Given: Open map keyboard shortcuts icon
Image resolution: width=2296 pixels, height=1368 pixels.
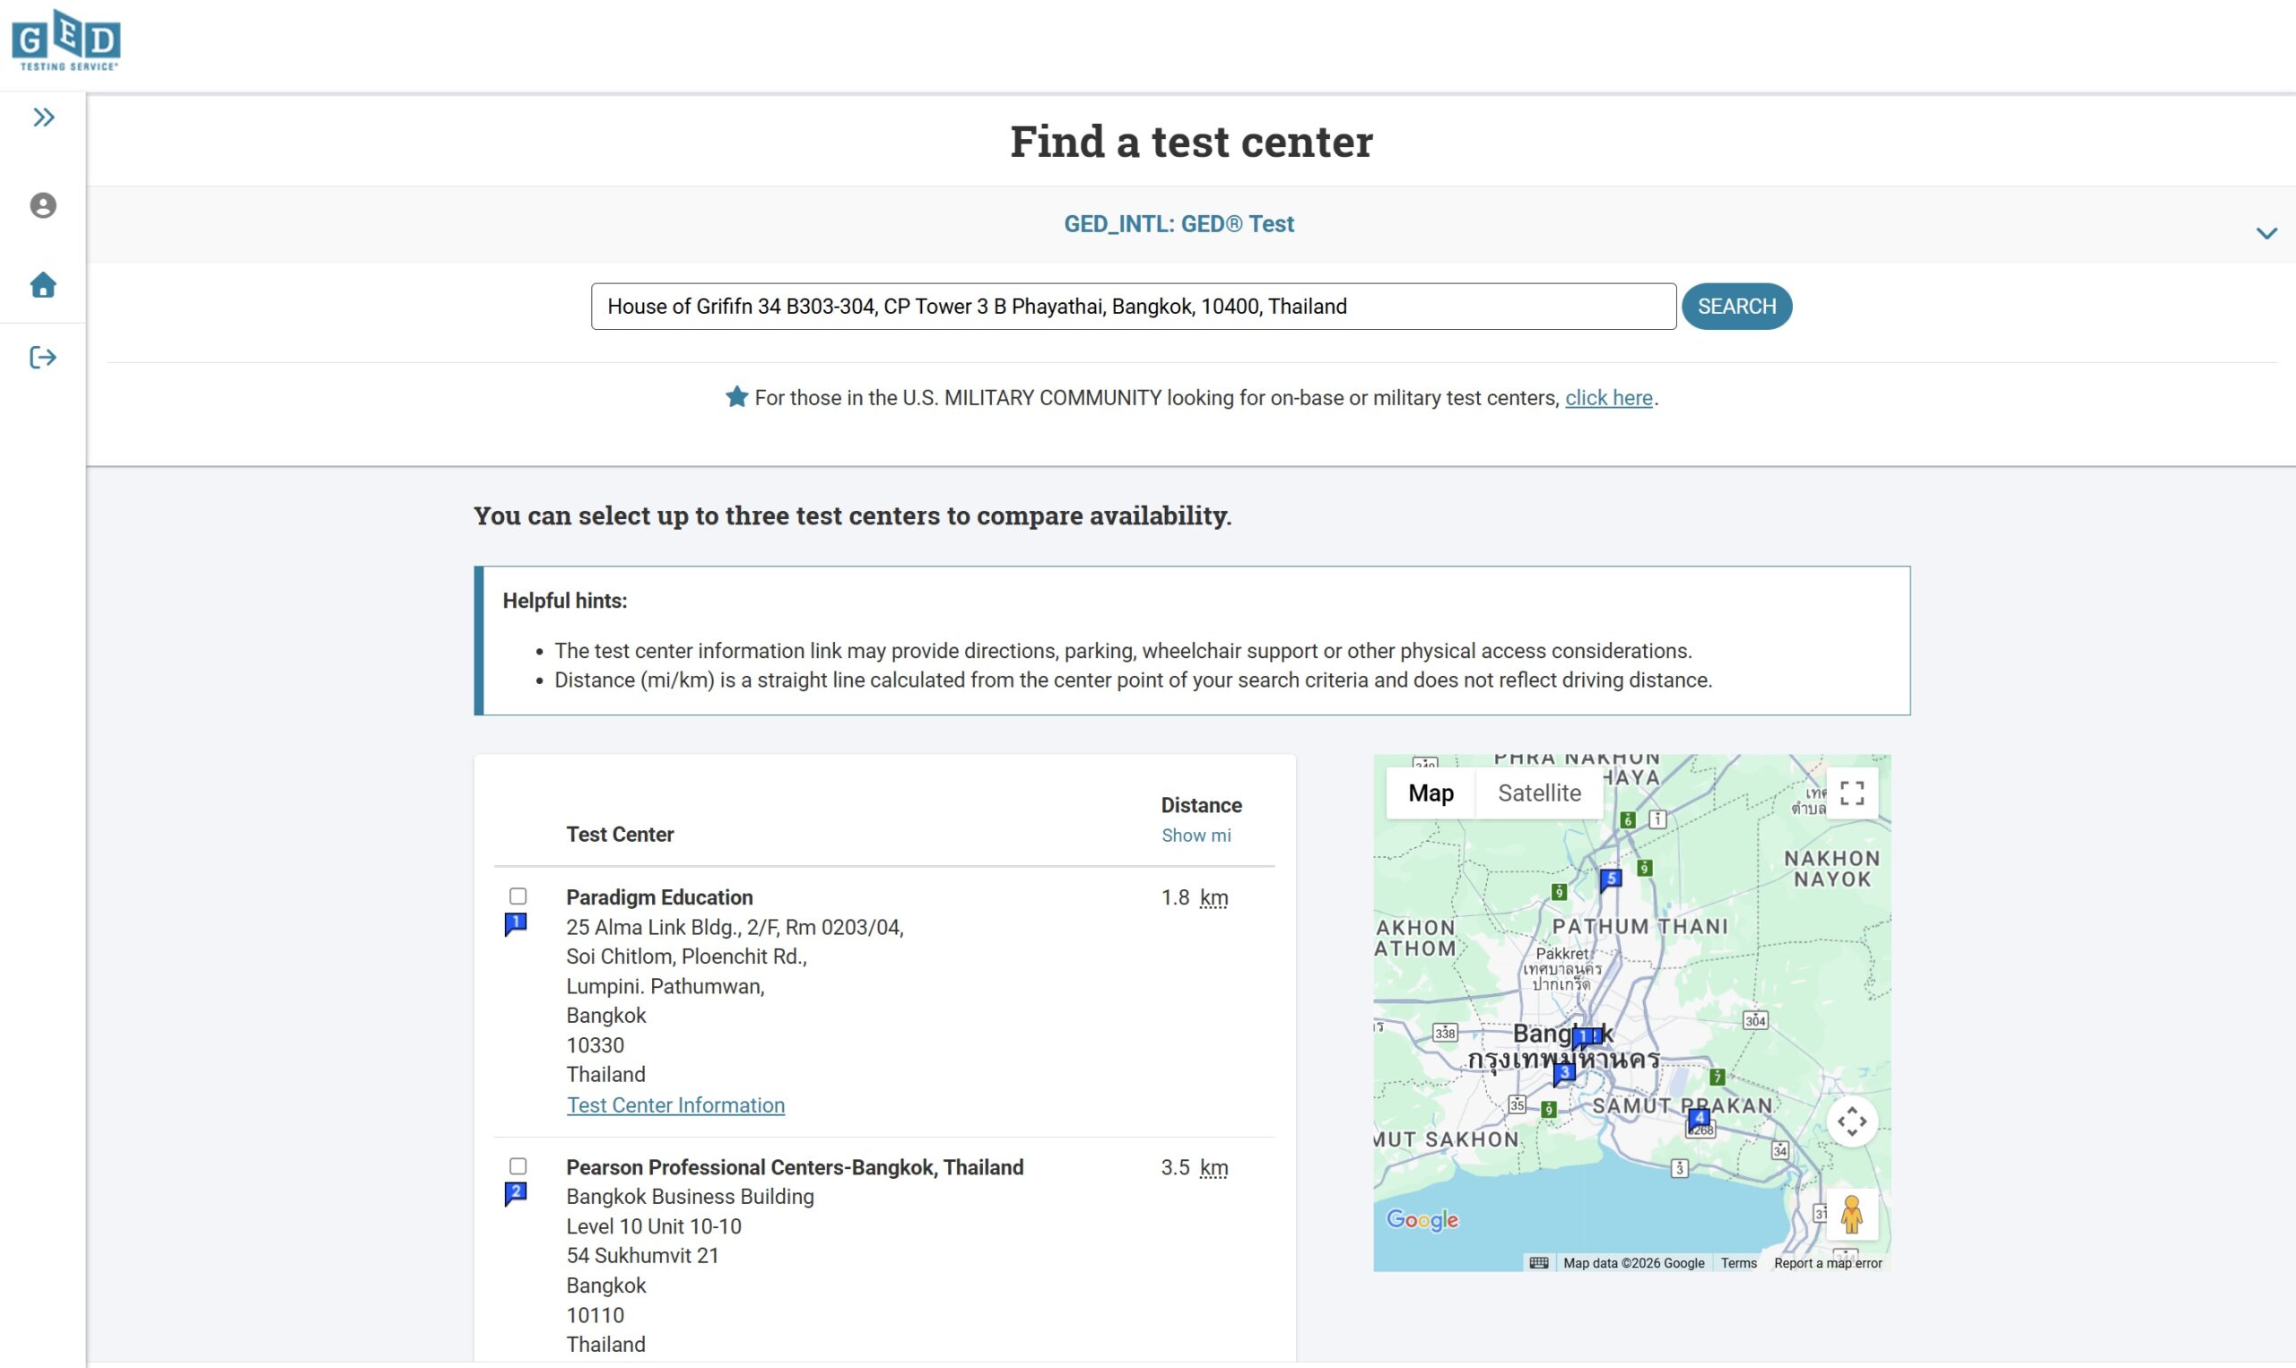Looking at the screenshot, I should click(1538, 1263).
